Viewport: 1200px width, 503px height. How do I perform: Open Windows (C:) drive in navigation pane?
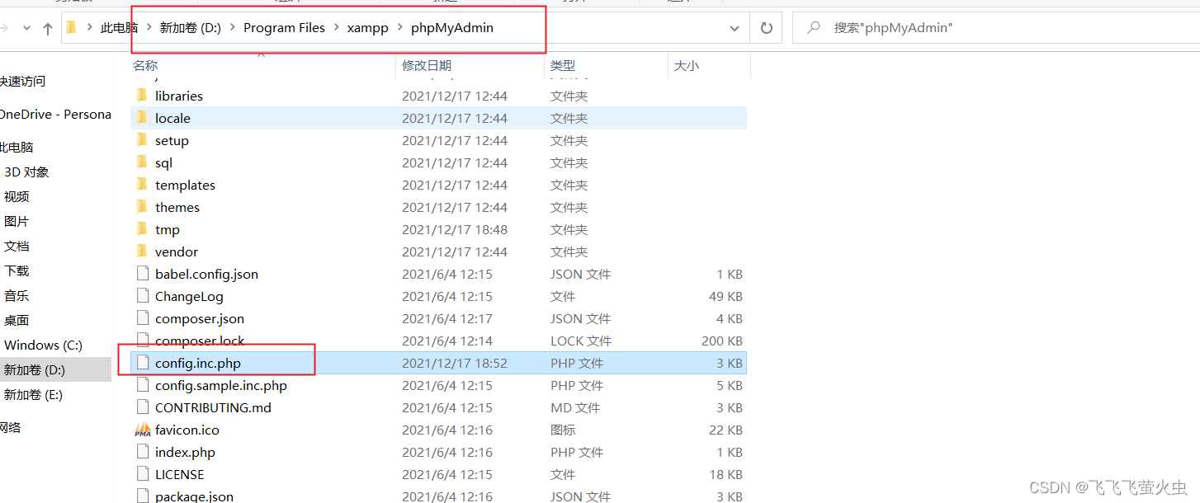click(43, 346)
